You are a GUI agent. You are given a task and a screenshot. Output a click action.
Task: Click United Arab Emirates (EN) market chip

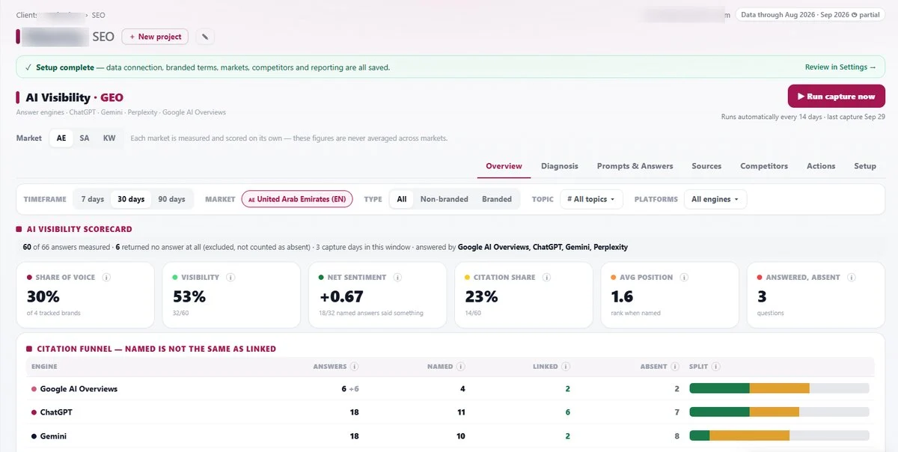coord(297,199)
